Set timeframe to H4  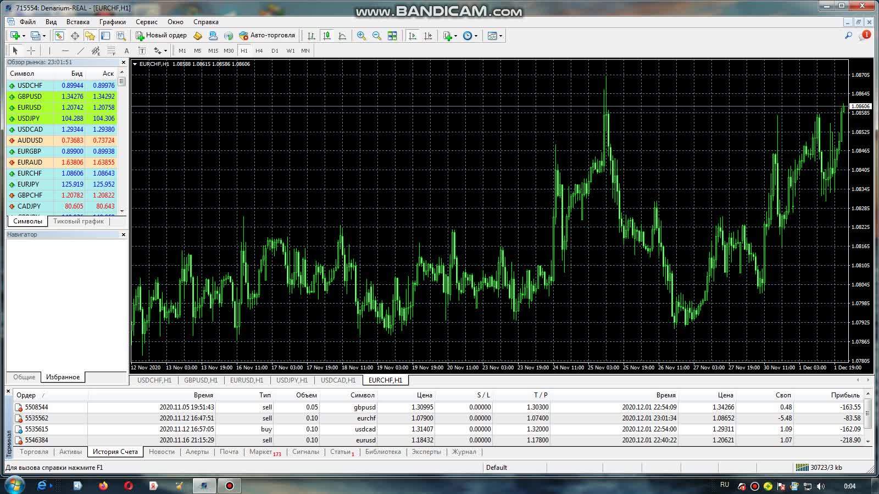click(x=259, y=50)
